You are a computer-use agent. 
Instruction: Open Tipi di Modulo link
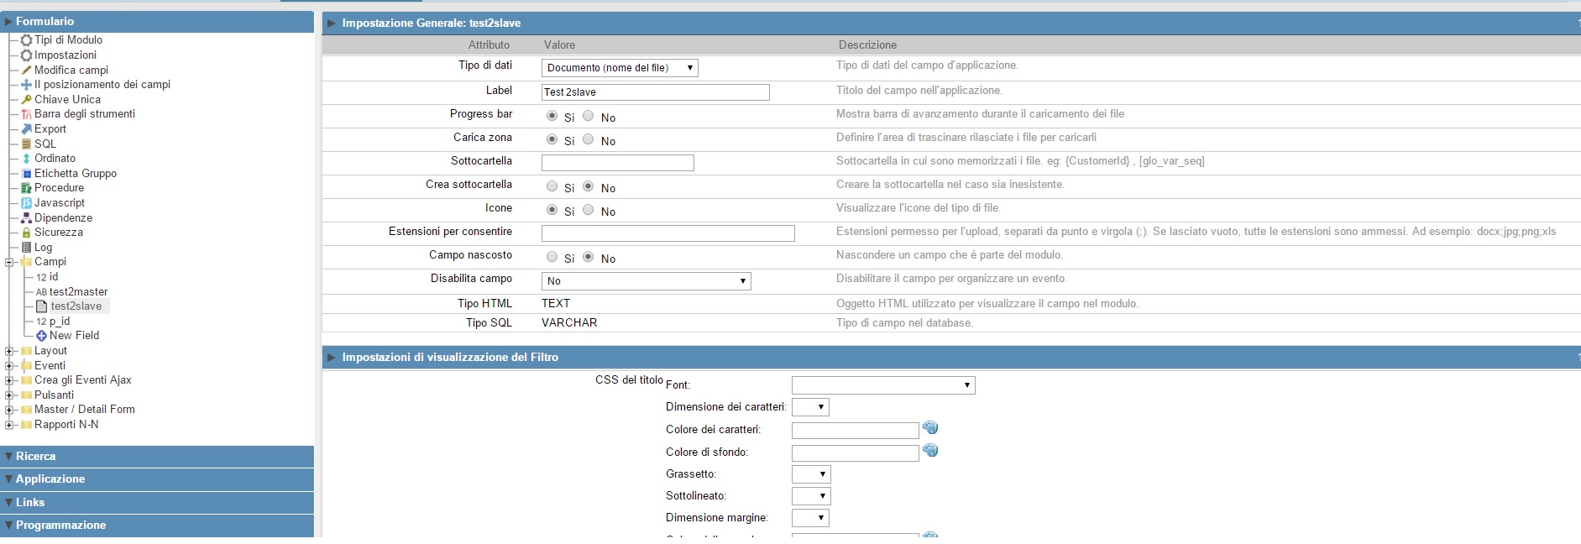pyautogui.click(x=68, y=40)
